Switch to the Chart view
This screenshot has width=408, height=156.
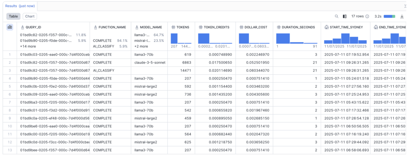[29, 16]
